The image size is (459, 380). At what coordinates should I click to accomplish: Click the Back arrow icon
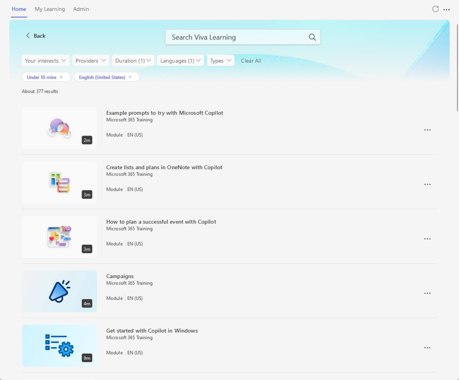(x=28, y=36)
